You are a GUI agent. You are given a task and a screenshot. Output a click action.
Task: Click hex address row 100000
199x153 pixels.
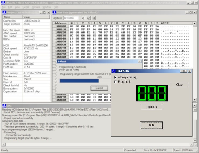[61, 26]
